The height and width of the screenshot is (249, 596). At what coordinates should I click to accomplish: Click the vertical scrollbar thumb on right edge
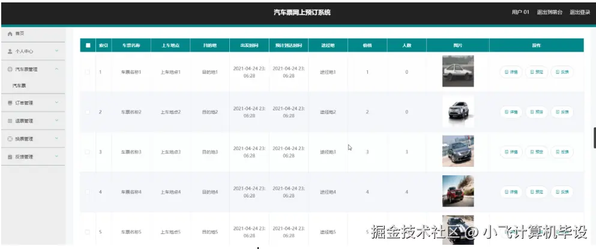(x=594, y=138)
